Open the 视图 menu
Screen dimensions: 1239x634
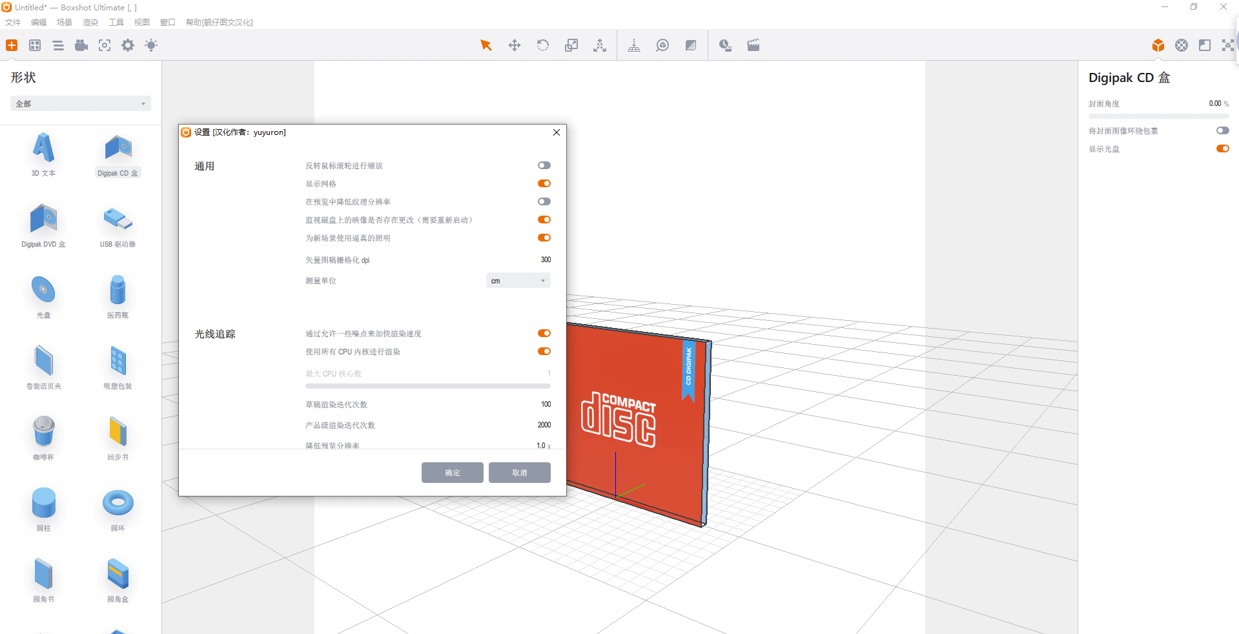[x=142, y=22]
